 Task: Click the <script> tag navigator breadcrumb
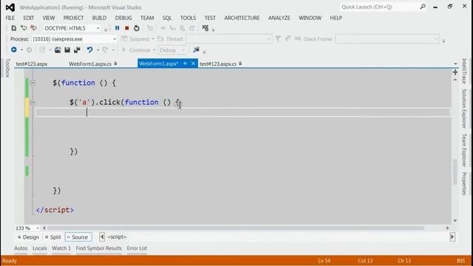tap(117, 236)
